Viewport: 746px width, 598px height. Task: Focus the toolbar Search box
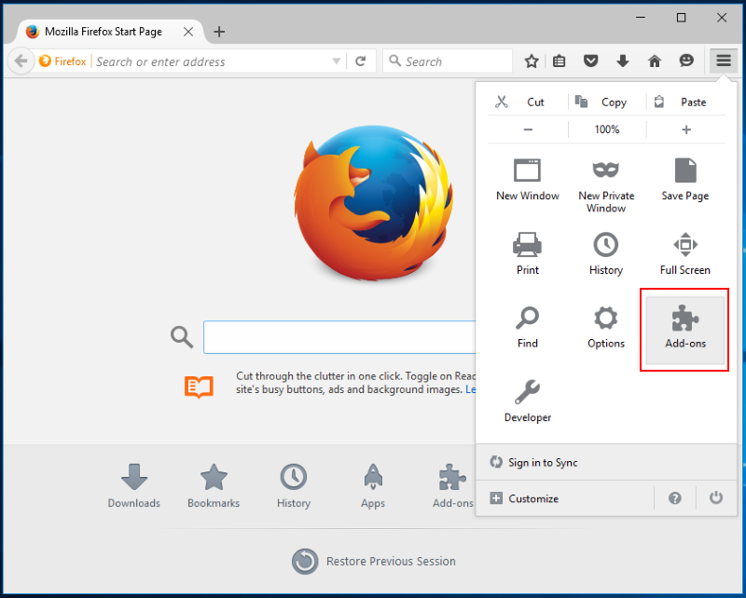click(448, 61)
